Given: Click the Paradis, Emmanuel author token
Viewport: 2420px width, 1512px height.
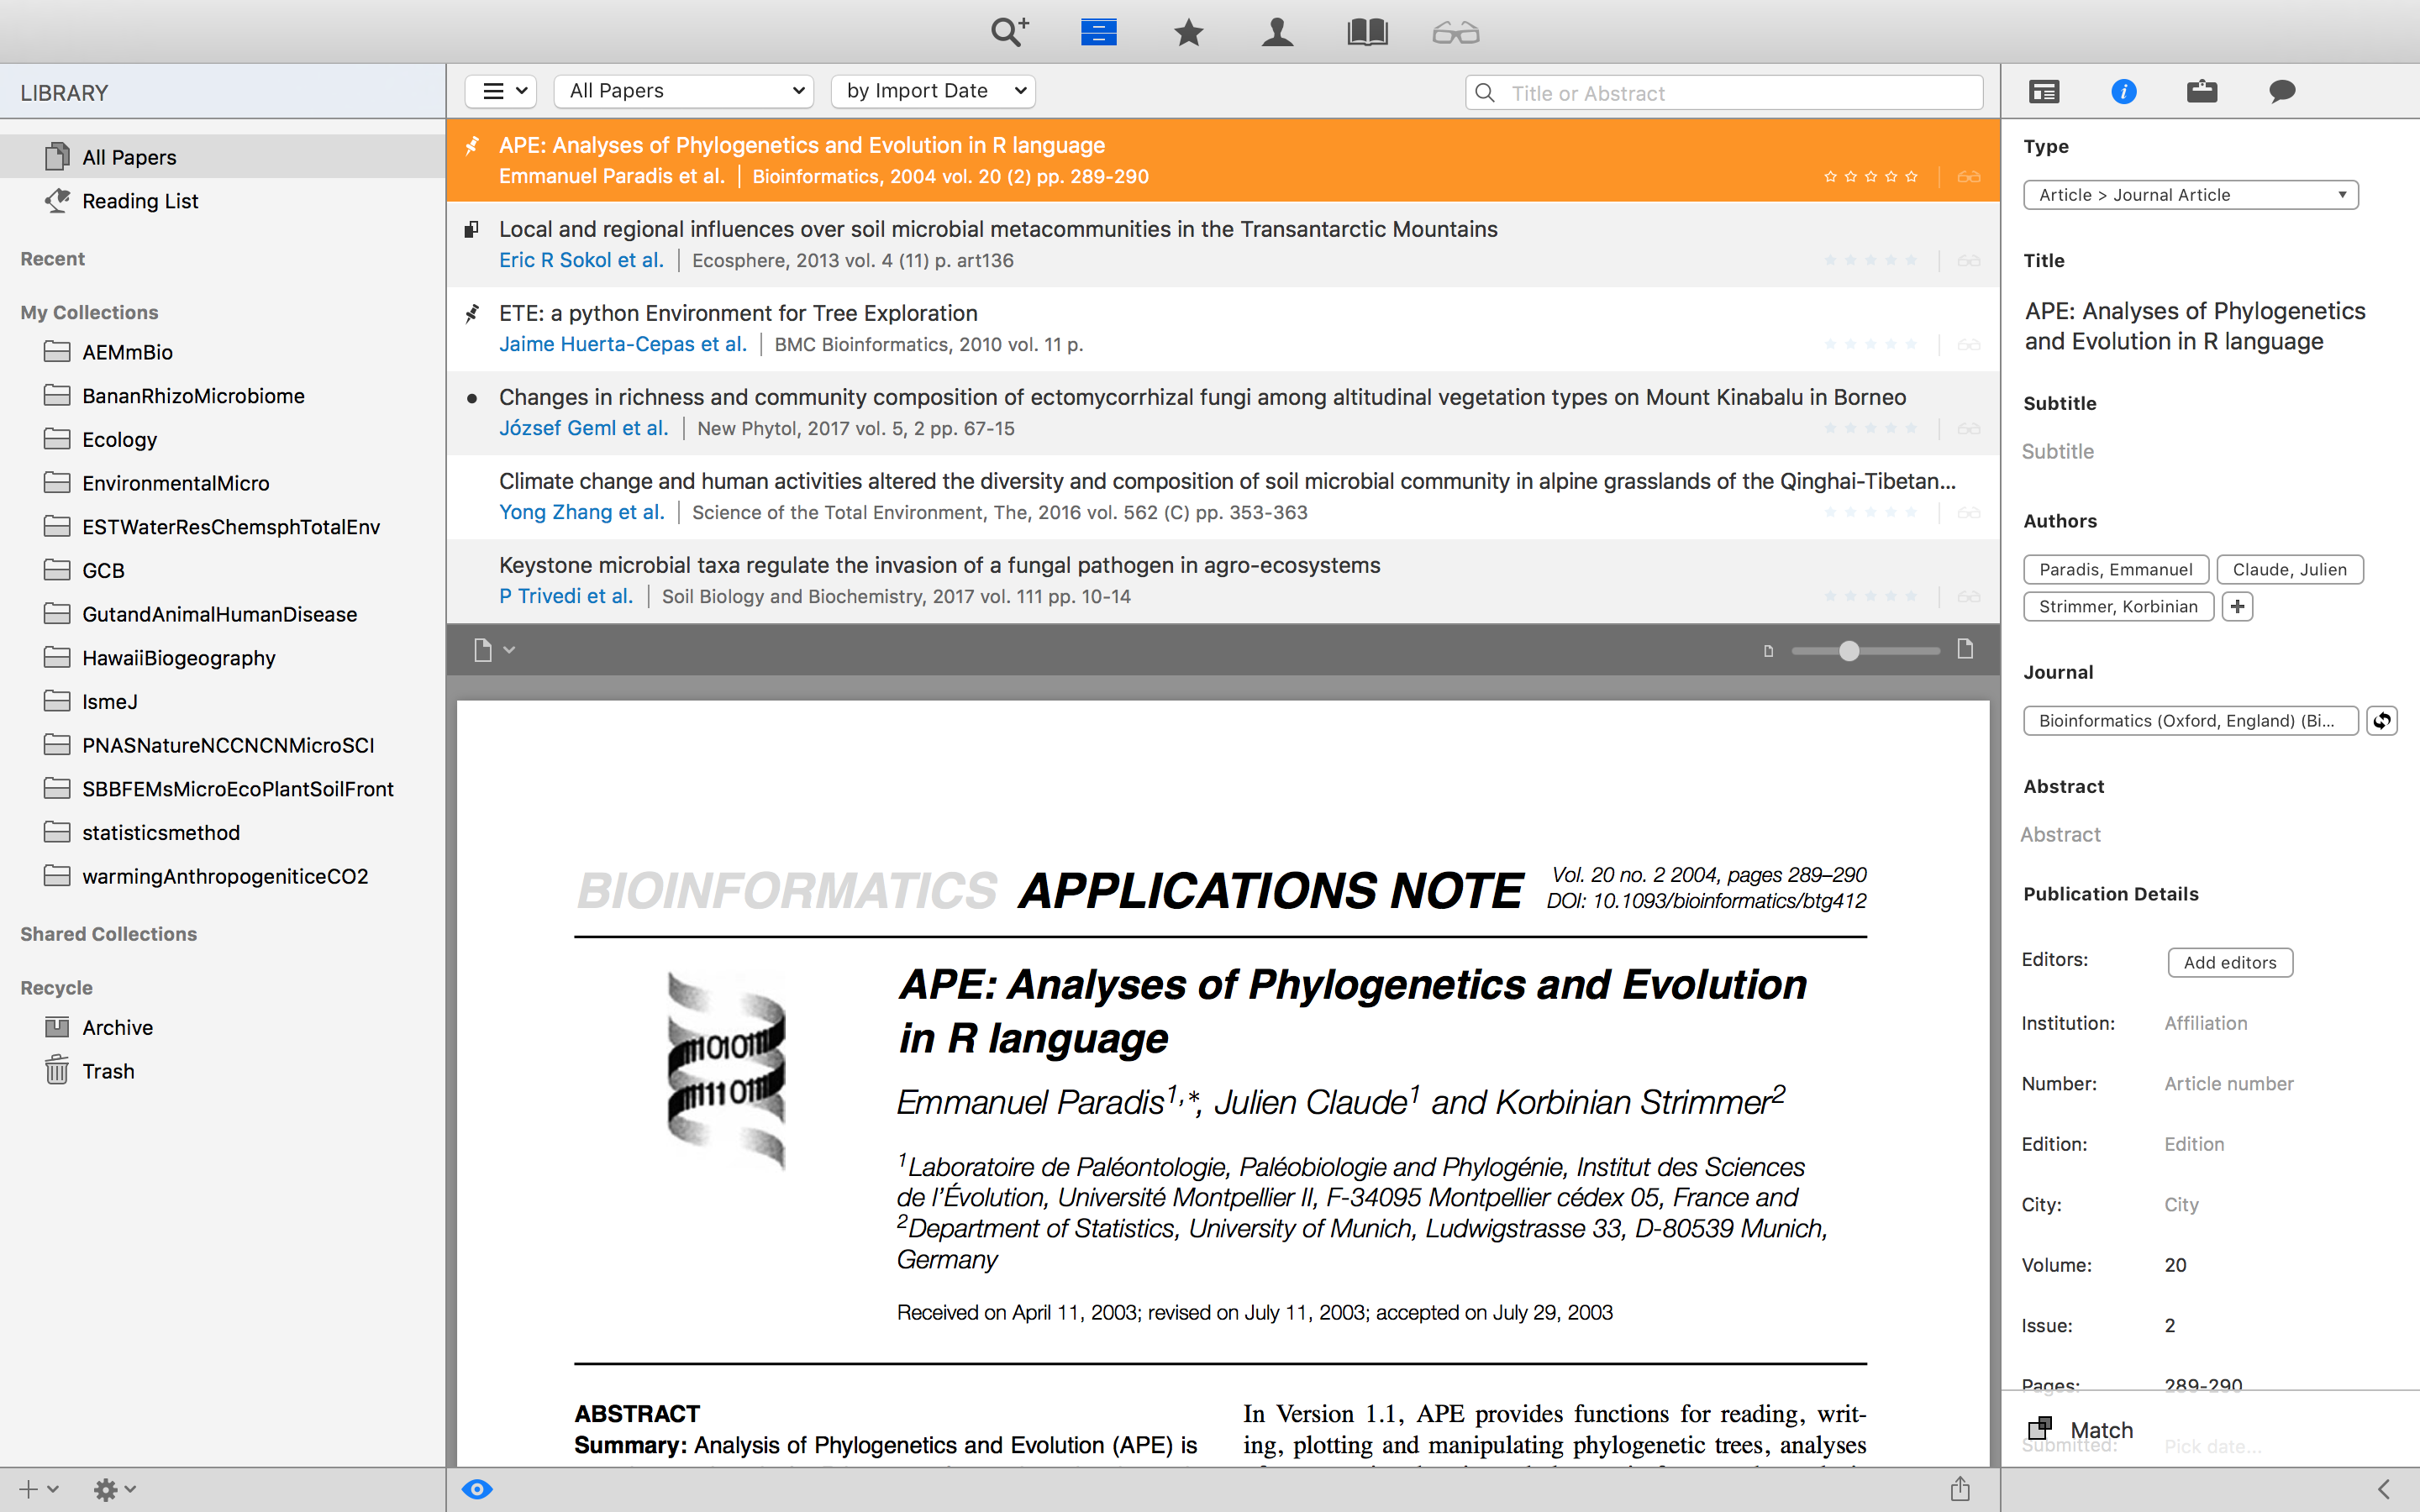Looking at the screenshot, I should pyautogui.click(x=2115, y=569).
